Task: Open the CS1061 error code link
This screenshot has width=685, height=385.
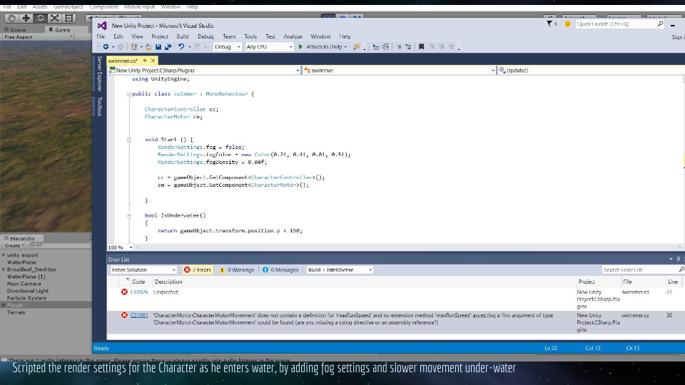Action: [139, 315]
